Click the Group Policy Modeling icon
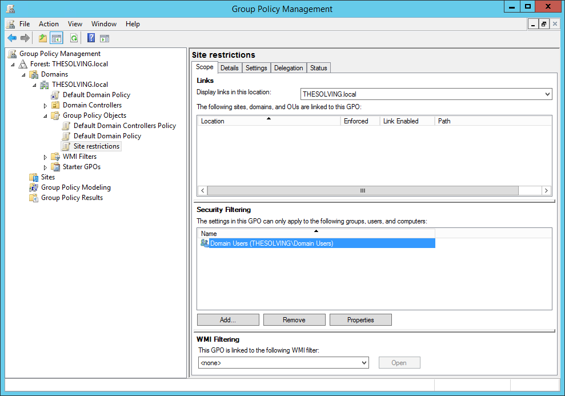565x396 pixels. 34,187
